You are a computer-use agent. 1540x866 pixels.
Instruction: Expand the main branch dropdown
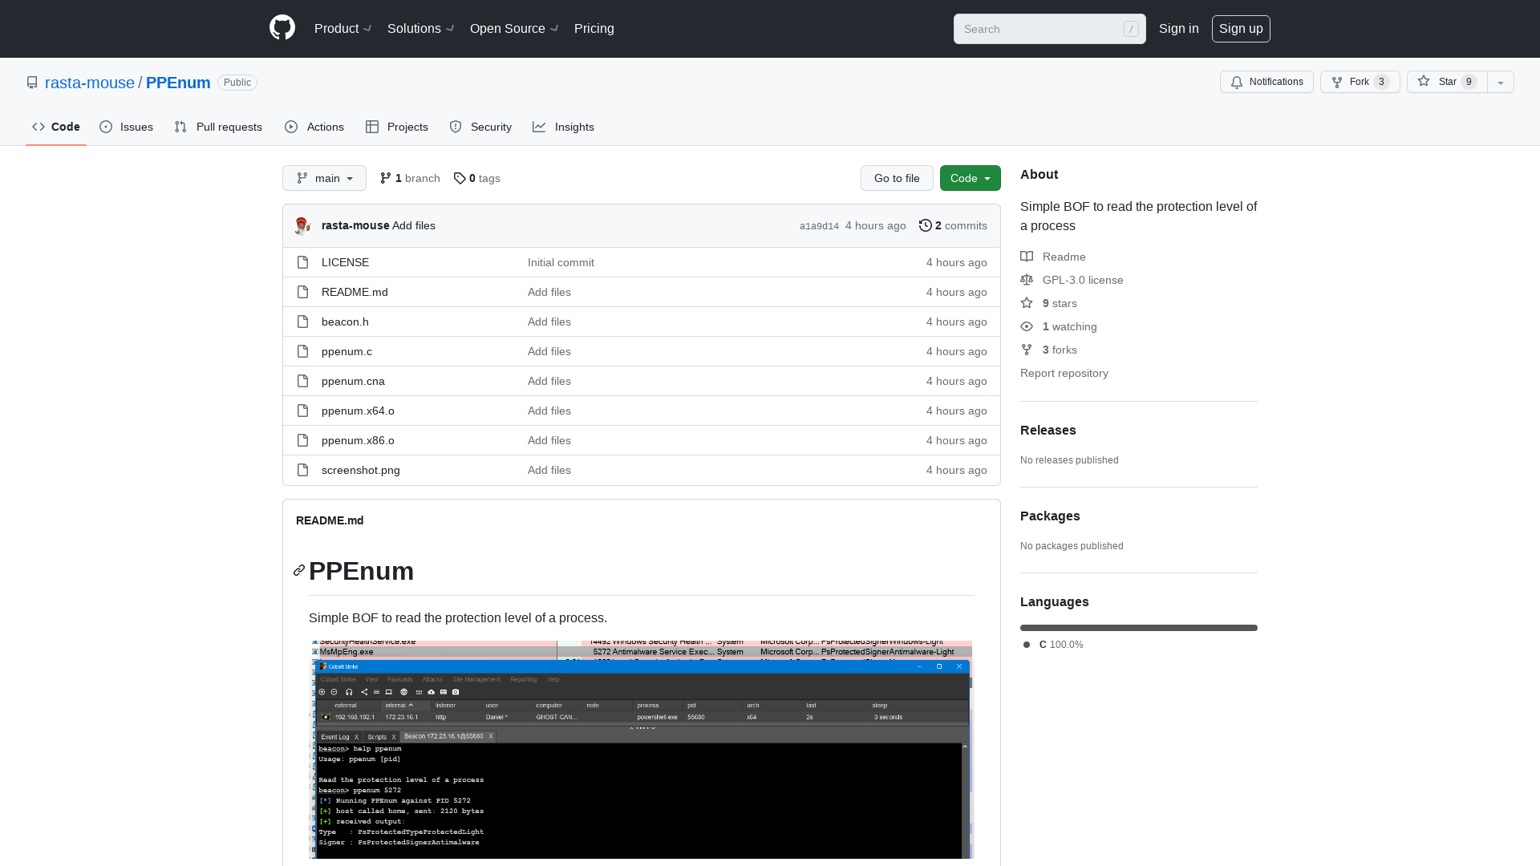(325, 178)
